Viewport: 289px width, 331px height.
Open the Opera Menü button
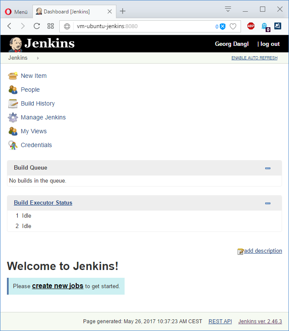pos(16,12)
